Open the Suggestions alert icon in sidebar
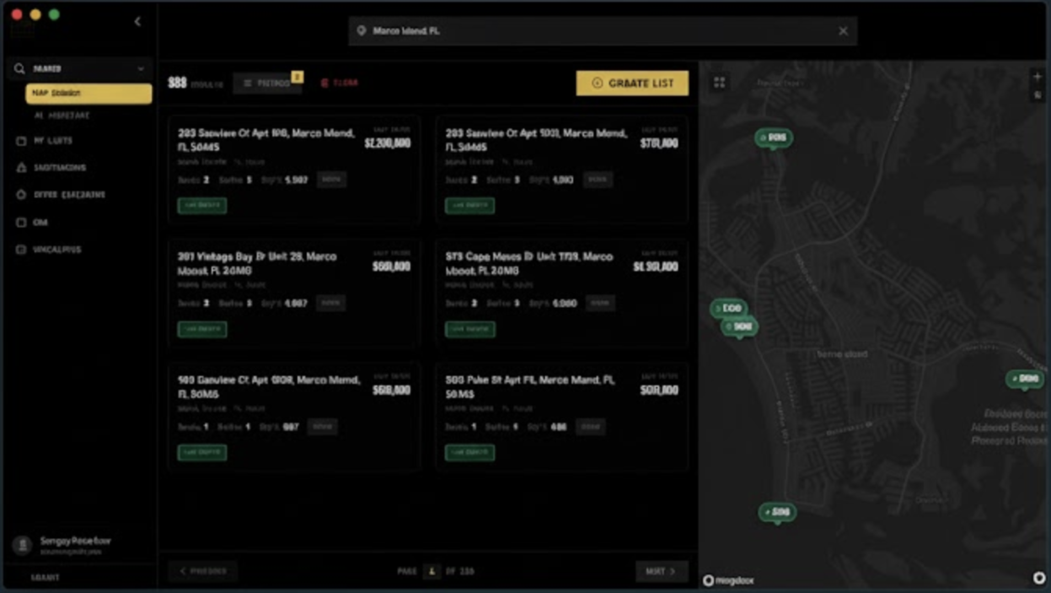The height and width of the screenshot is (593, 1051). tap(20, 168)
